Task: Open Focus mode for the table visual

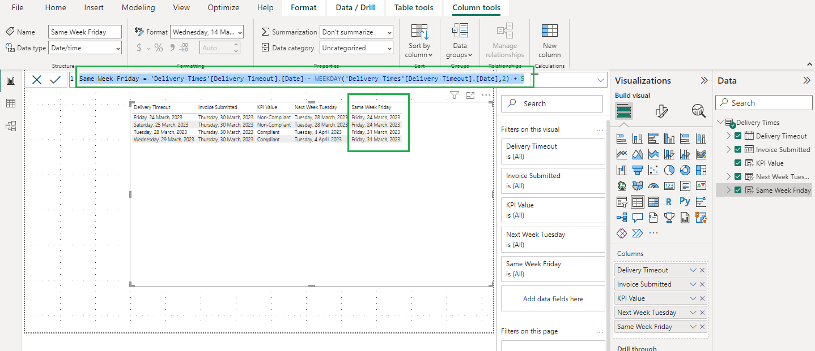Action: pyautogui.click(x=470, y=96)
